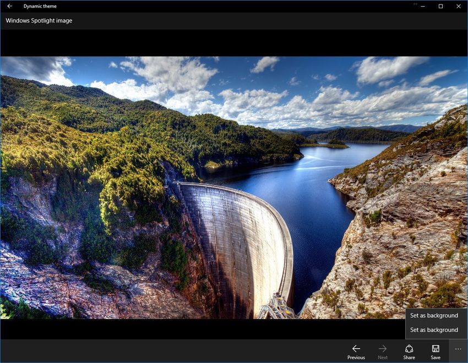Screen dimensions: 468x363
Task: Select the Previous arrow icon
Action: tap(356, 349)
